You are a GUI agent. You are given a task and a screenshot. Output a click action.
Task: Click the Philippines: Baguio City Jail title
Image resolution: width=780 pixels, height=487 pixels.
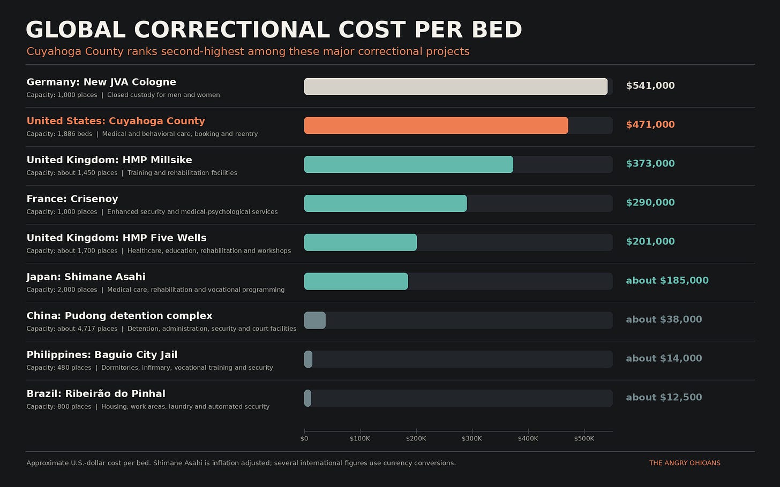pos(102,355)
